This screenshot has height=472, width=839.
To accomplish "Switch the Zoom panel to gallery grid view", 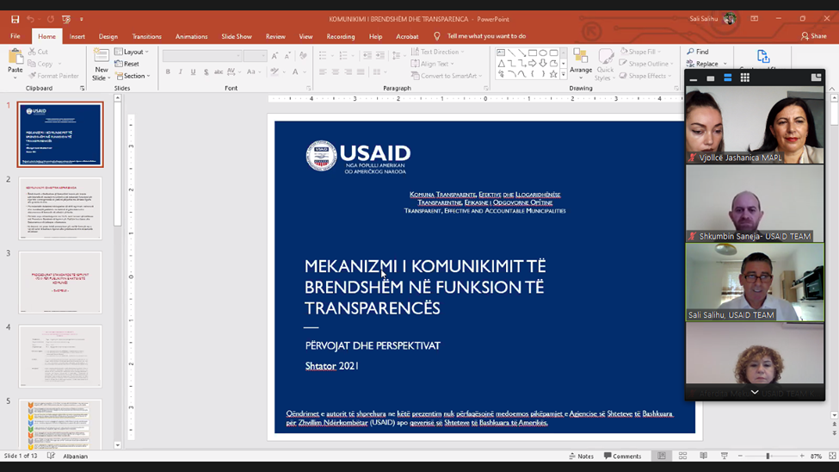I will [745, 78].
